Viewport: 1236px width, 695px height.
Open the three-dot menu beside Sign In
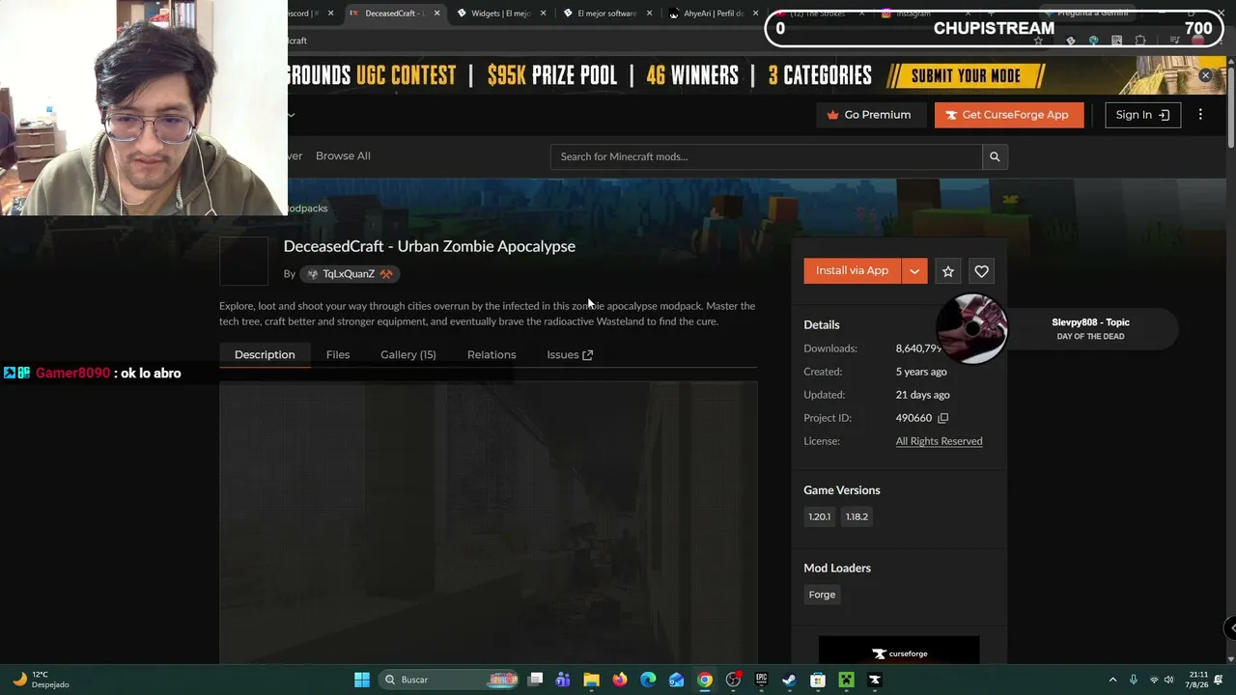[x=1200, y=115]
